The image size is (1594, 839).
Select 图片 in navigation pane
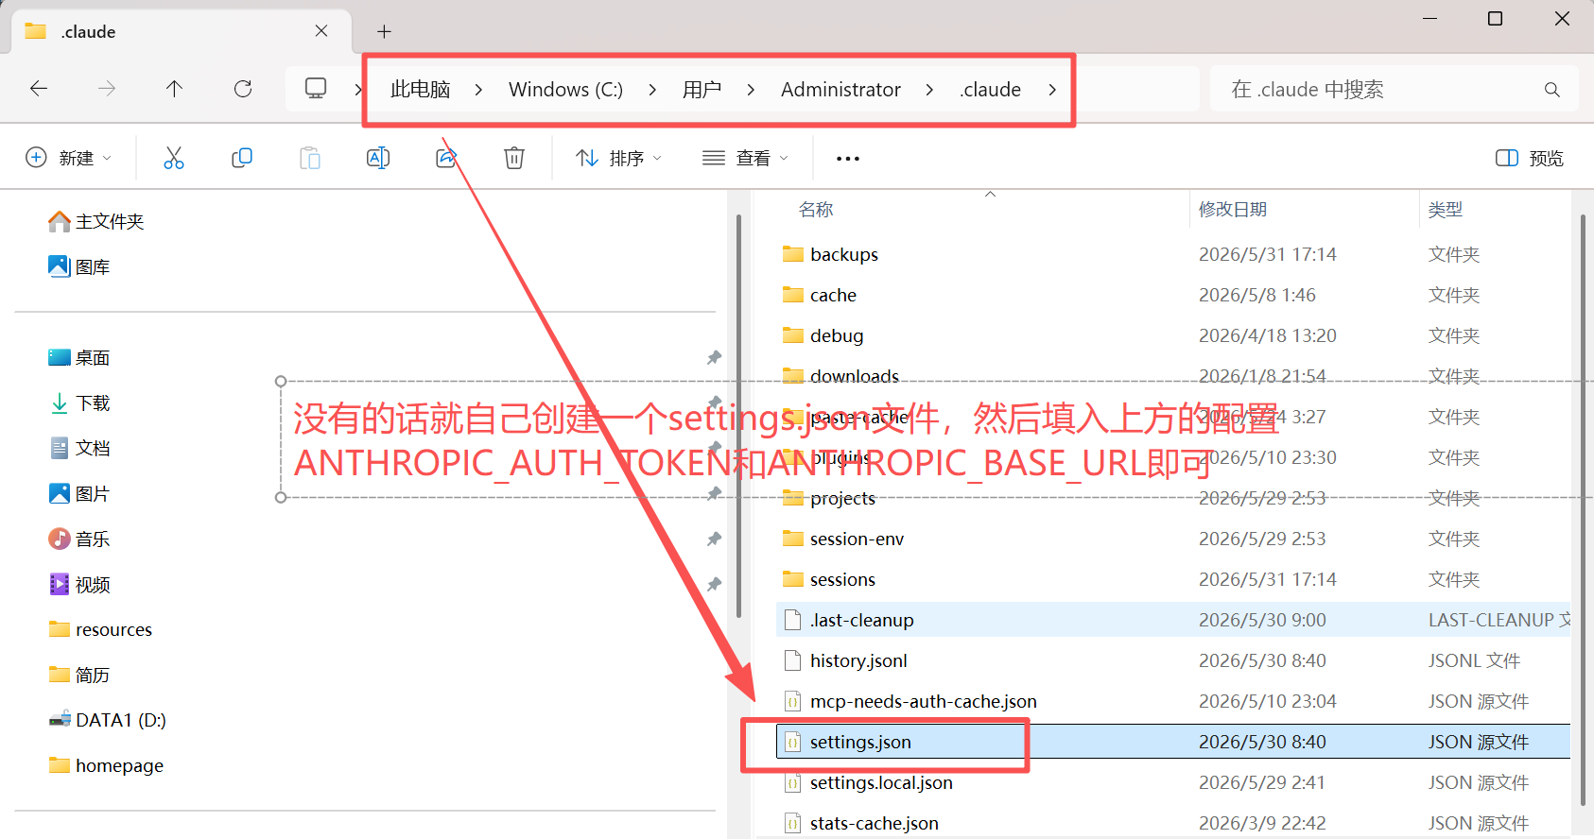point(78,493)
